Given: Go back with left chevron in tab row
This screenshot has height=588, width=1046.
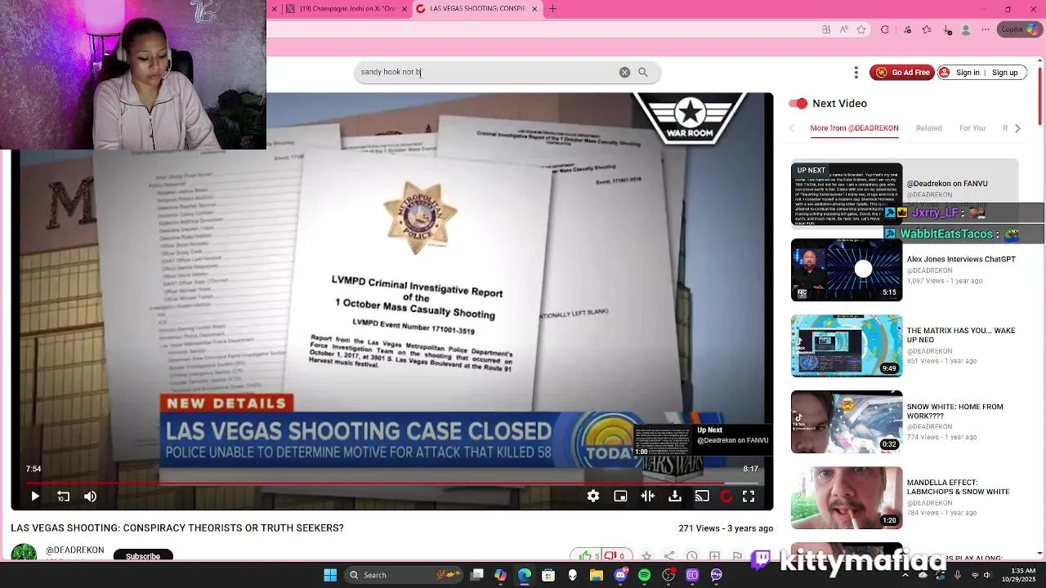Looking at the screenshot, I should coord(792,128).
